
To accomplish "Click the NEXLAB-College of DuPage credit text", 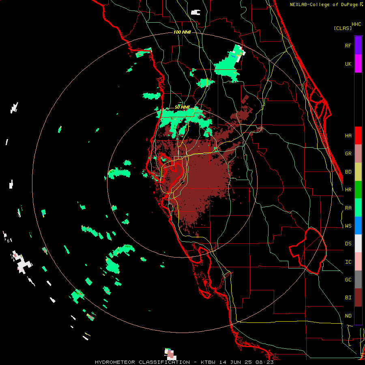I will coord(324,4).
